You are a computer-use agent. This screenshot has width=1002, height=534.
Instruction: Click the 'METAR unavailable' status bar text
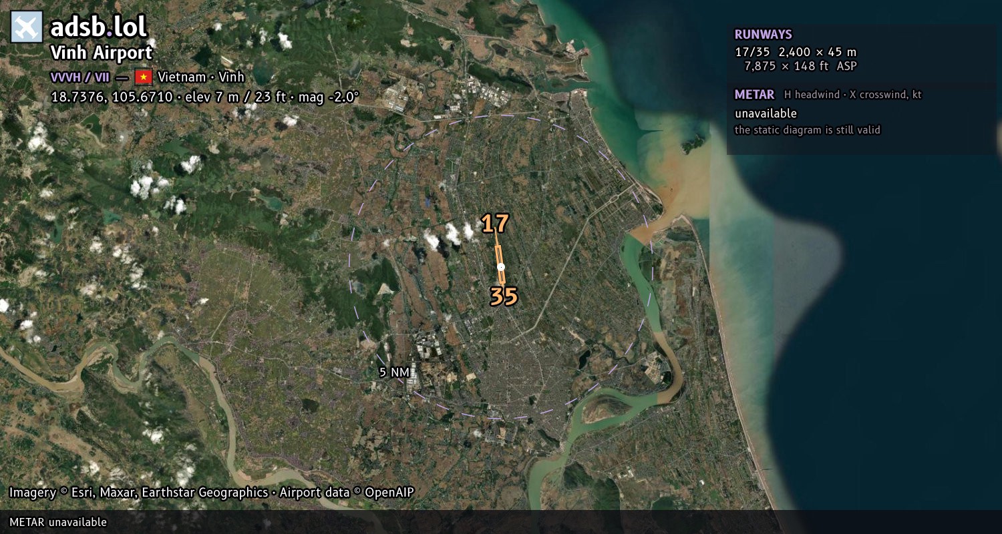tap(58, 522)
